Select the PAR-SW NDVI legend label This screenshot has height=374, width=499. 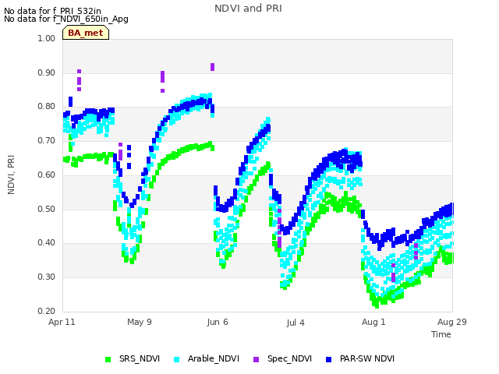coord(367,358)
